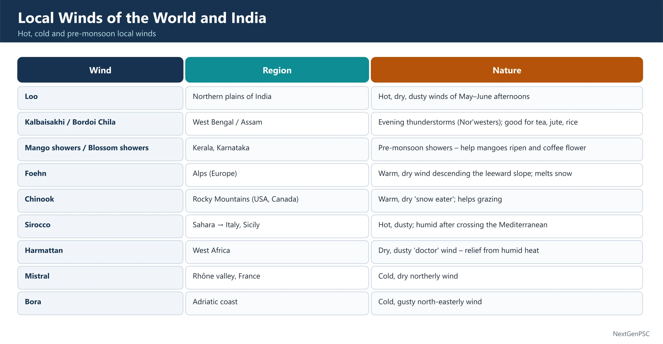Click the Wind column header
Viewport: 663px width, 344px height.
pyautogui.click(x=100, y=70)
